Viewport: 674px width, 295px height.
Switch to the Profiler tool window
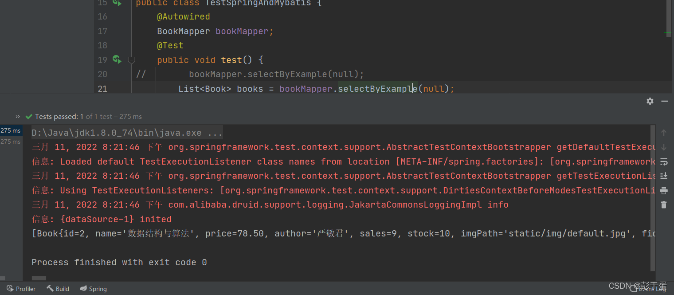(21, 288)
